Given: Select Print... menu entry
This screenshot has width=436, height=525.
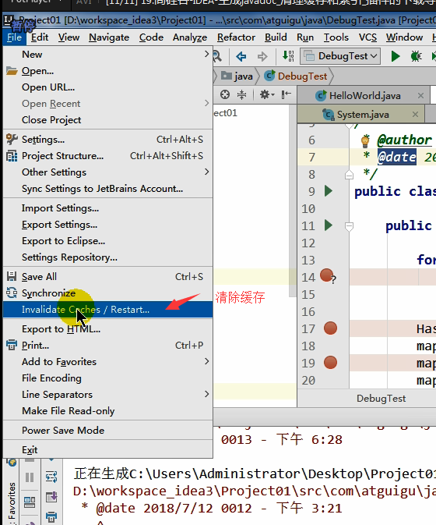Looking at the screenshot, I should (x=108, y=346).
